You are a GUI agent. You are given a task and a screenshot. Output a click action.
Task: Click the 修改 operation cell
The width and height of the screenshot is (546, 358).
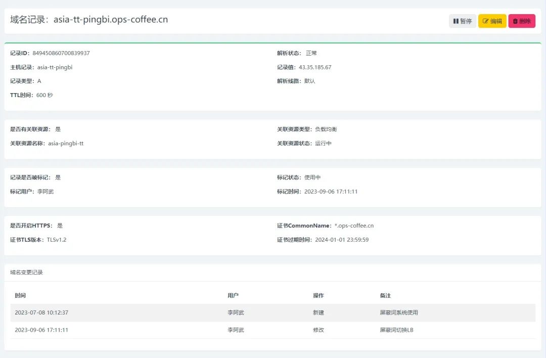click(x=318, y=330)
